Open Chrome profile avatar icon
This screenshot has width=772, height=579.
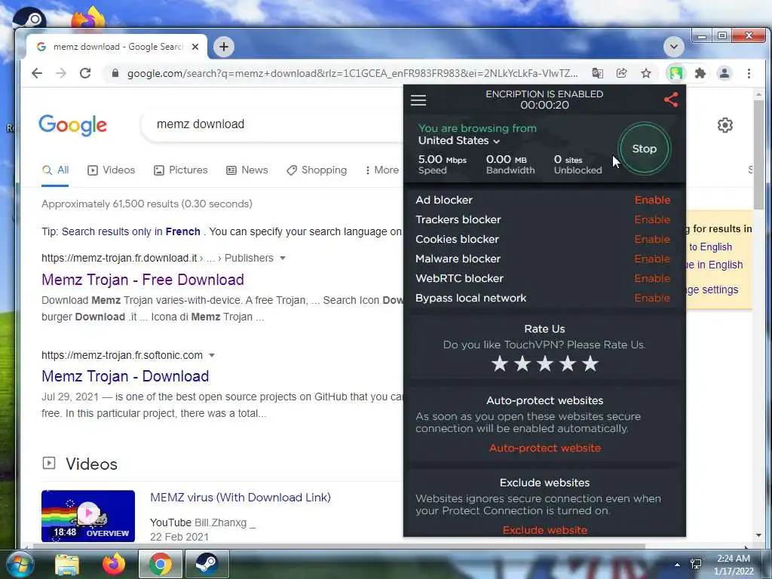[x=725, y=73]
